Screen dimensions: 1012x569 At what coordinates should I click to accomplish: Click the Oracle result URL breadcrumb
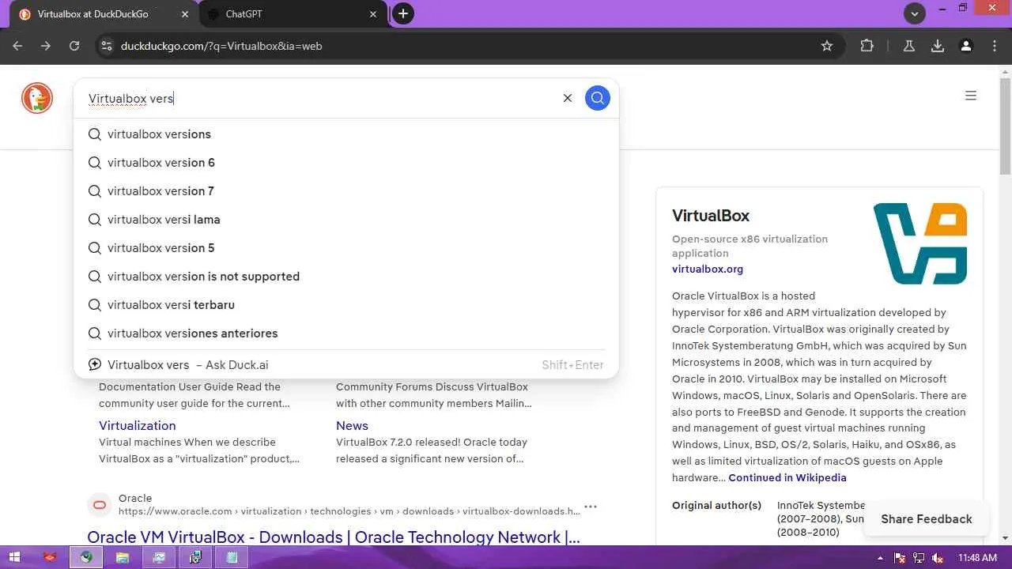[349, 511]
